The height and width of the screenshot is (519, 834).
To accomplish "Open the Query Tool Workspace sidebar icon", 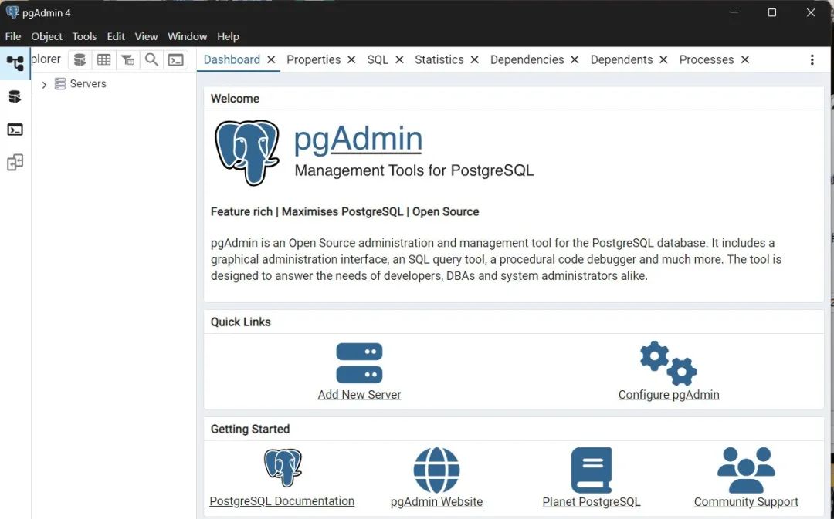I will pyautogui.click(x=15, y=96).
